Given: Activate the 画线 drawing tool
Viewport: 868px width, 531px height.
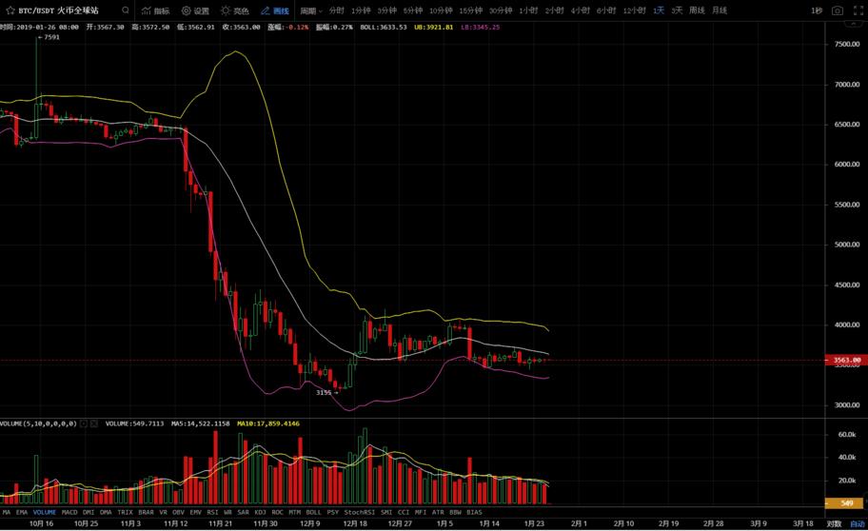Looking at the screenshot, I should click(275, 10).
